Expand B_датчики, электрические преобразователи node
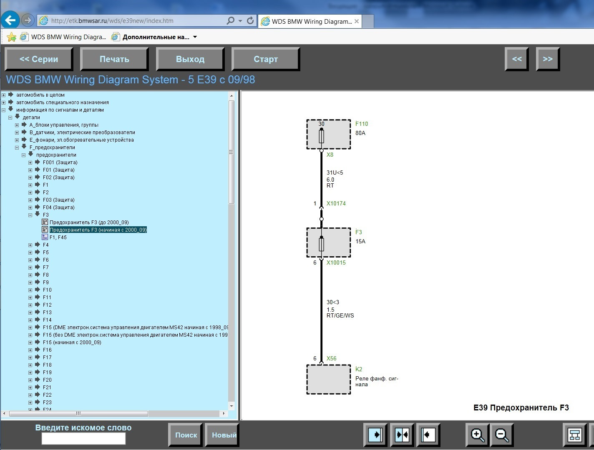 click(17, 132)
